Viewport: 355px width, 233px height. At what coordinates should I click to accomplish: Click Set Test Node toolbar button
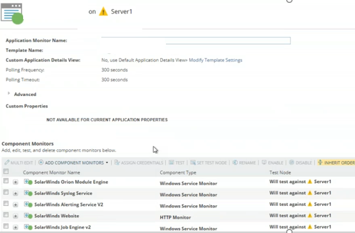pos(208,162)
